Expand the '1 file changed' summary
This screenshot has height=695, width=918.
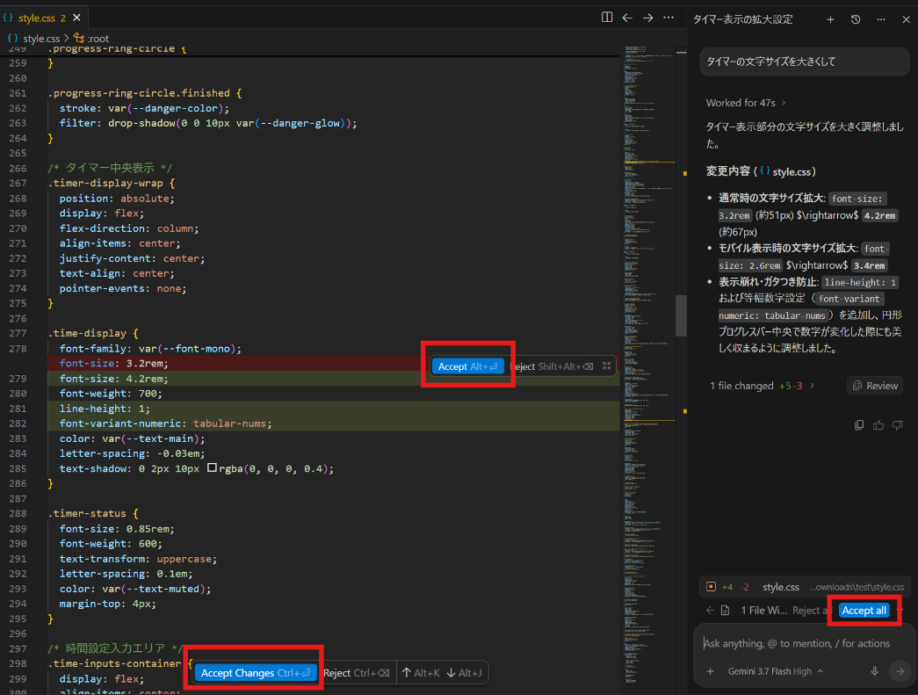point(762,386)
